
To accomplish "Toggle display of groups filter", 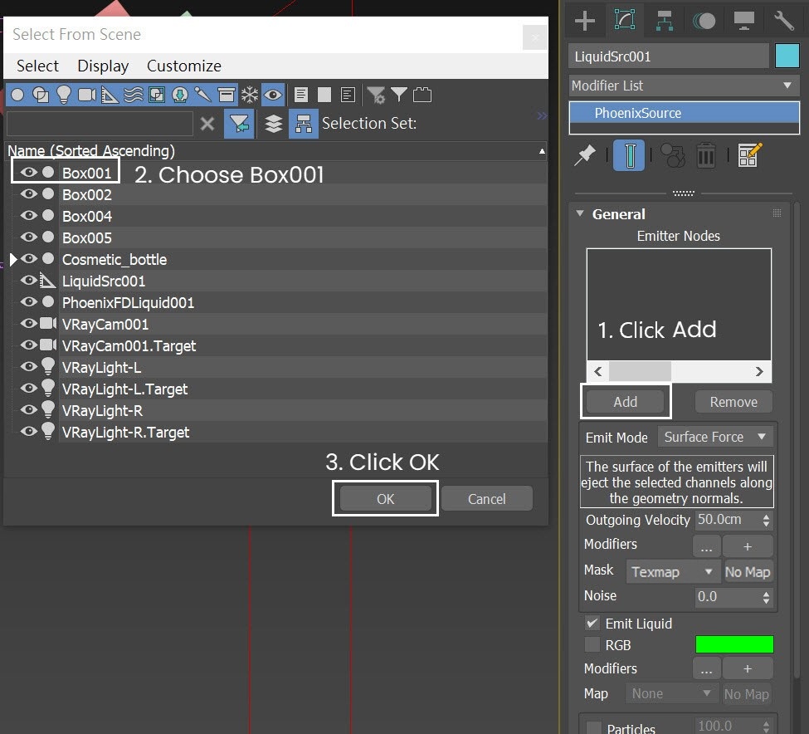I will [x=156, y=95].
